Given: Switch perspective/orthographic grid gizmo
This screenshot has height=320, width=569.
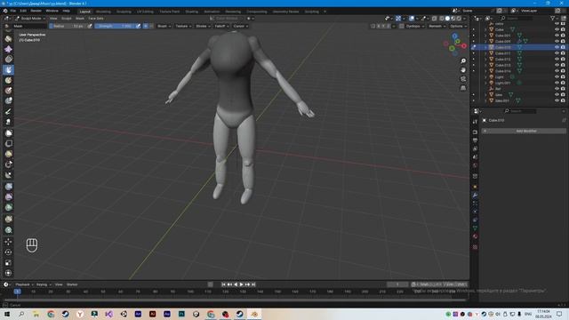Looking at the screenshot, I should click(x=463, y=88).
